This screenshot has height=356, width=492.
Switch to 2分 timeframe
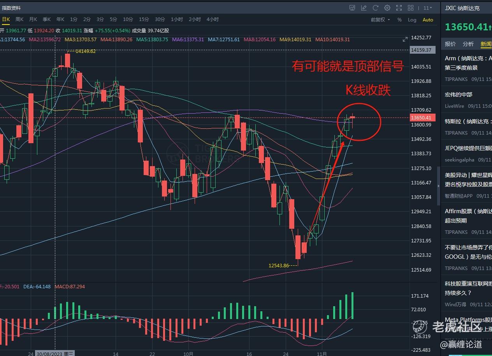coord(87,19)
